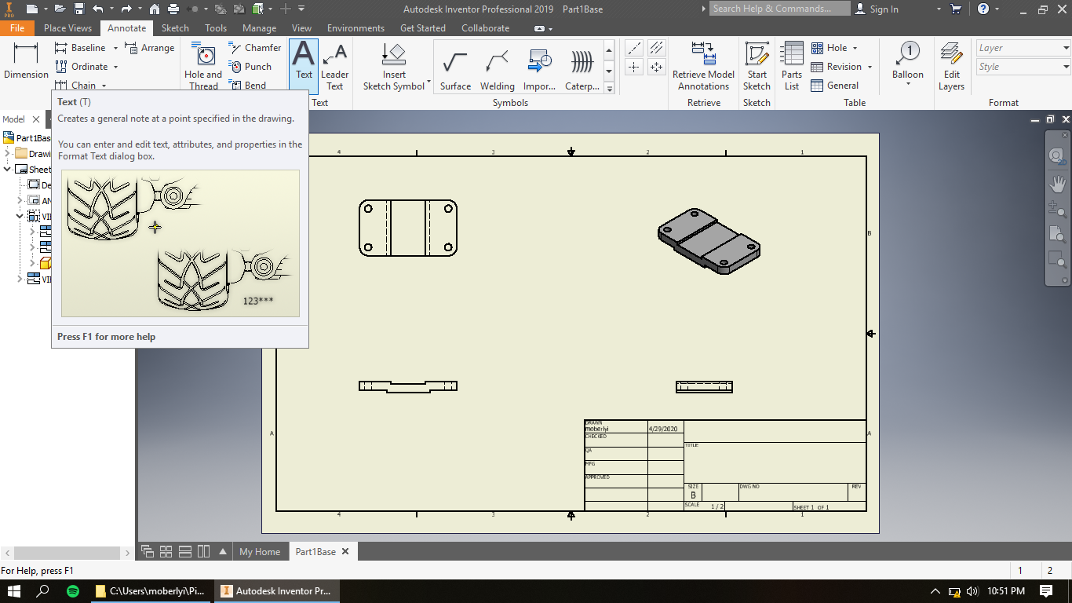Open the Layer combo box
1072x603 pixels.
pos(1023,48)
